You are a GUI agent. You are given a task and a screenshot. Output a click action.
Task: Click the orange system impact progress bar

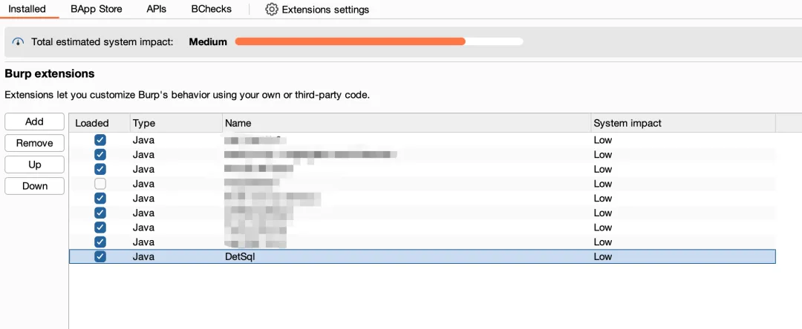click(x=350, y=42)
